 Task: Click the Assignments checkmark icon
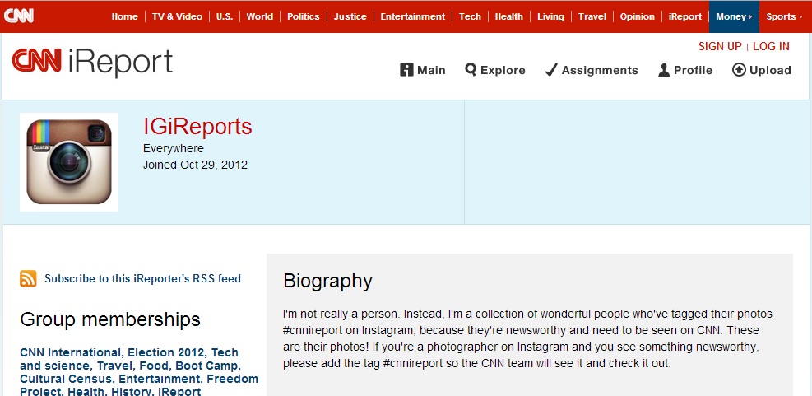[551, 70]
